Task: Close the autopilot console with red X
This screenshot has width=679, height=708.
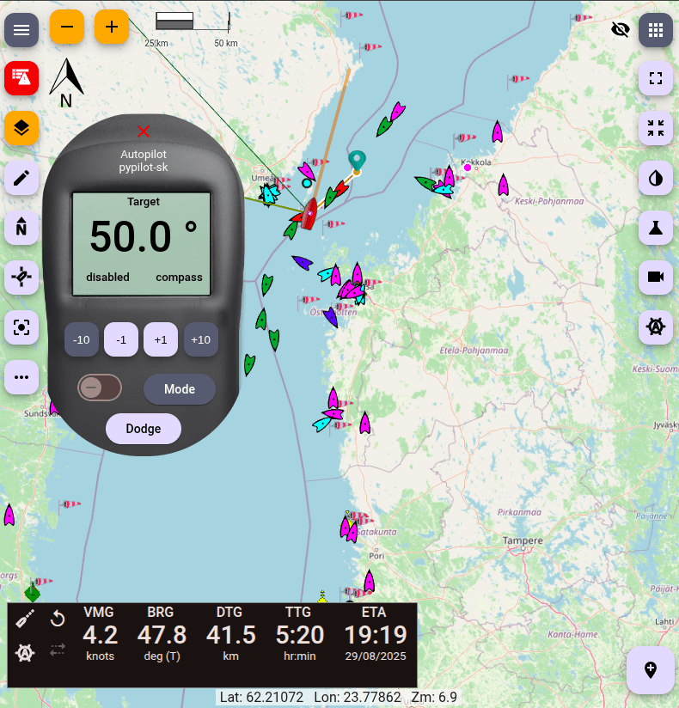Action: pos(144,131)
